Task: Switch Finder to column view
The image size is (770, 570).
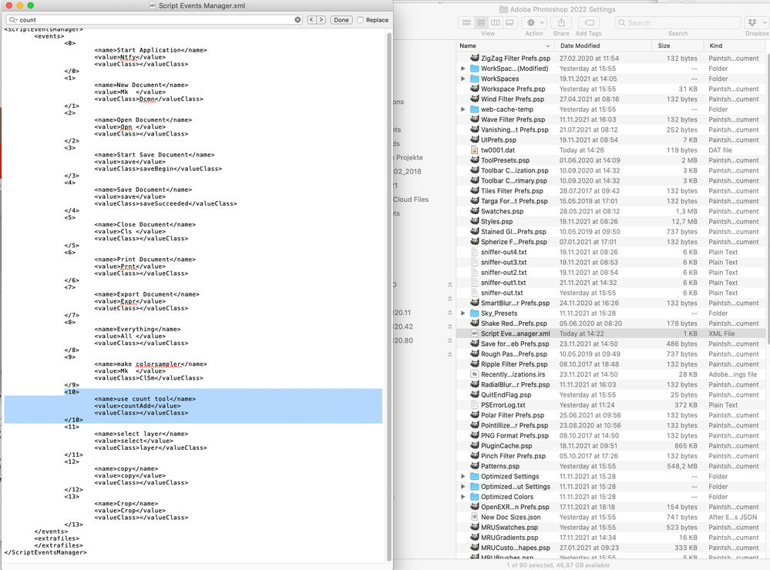Action: pyautogui.click(x=496, y=22)
